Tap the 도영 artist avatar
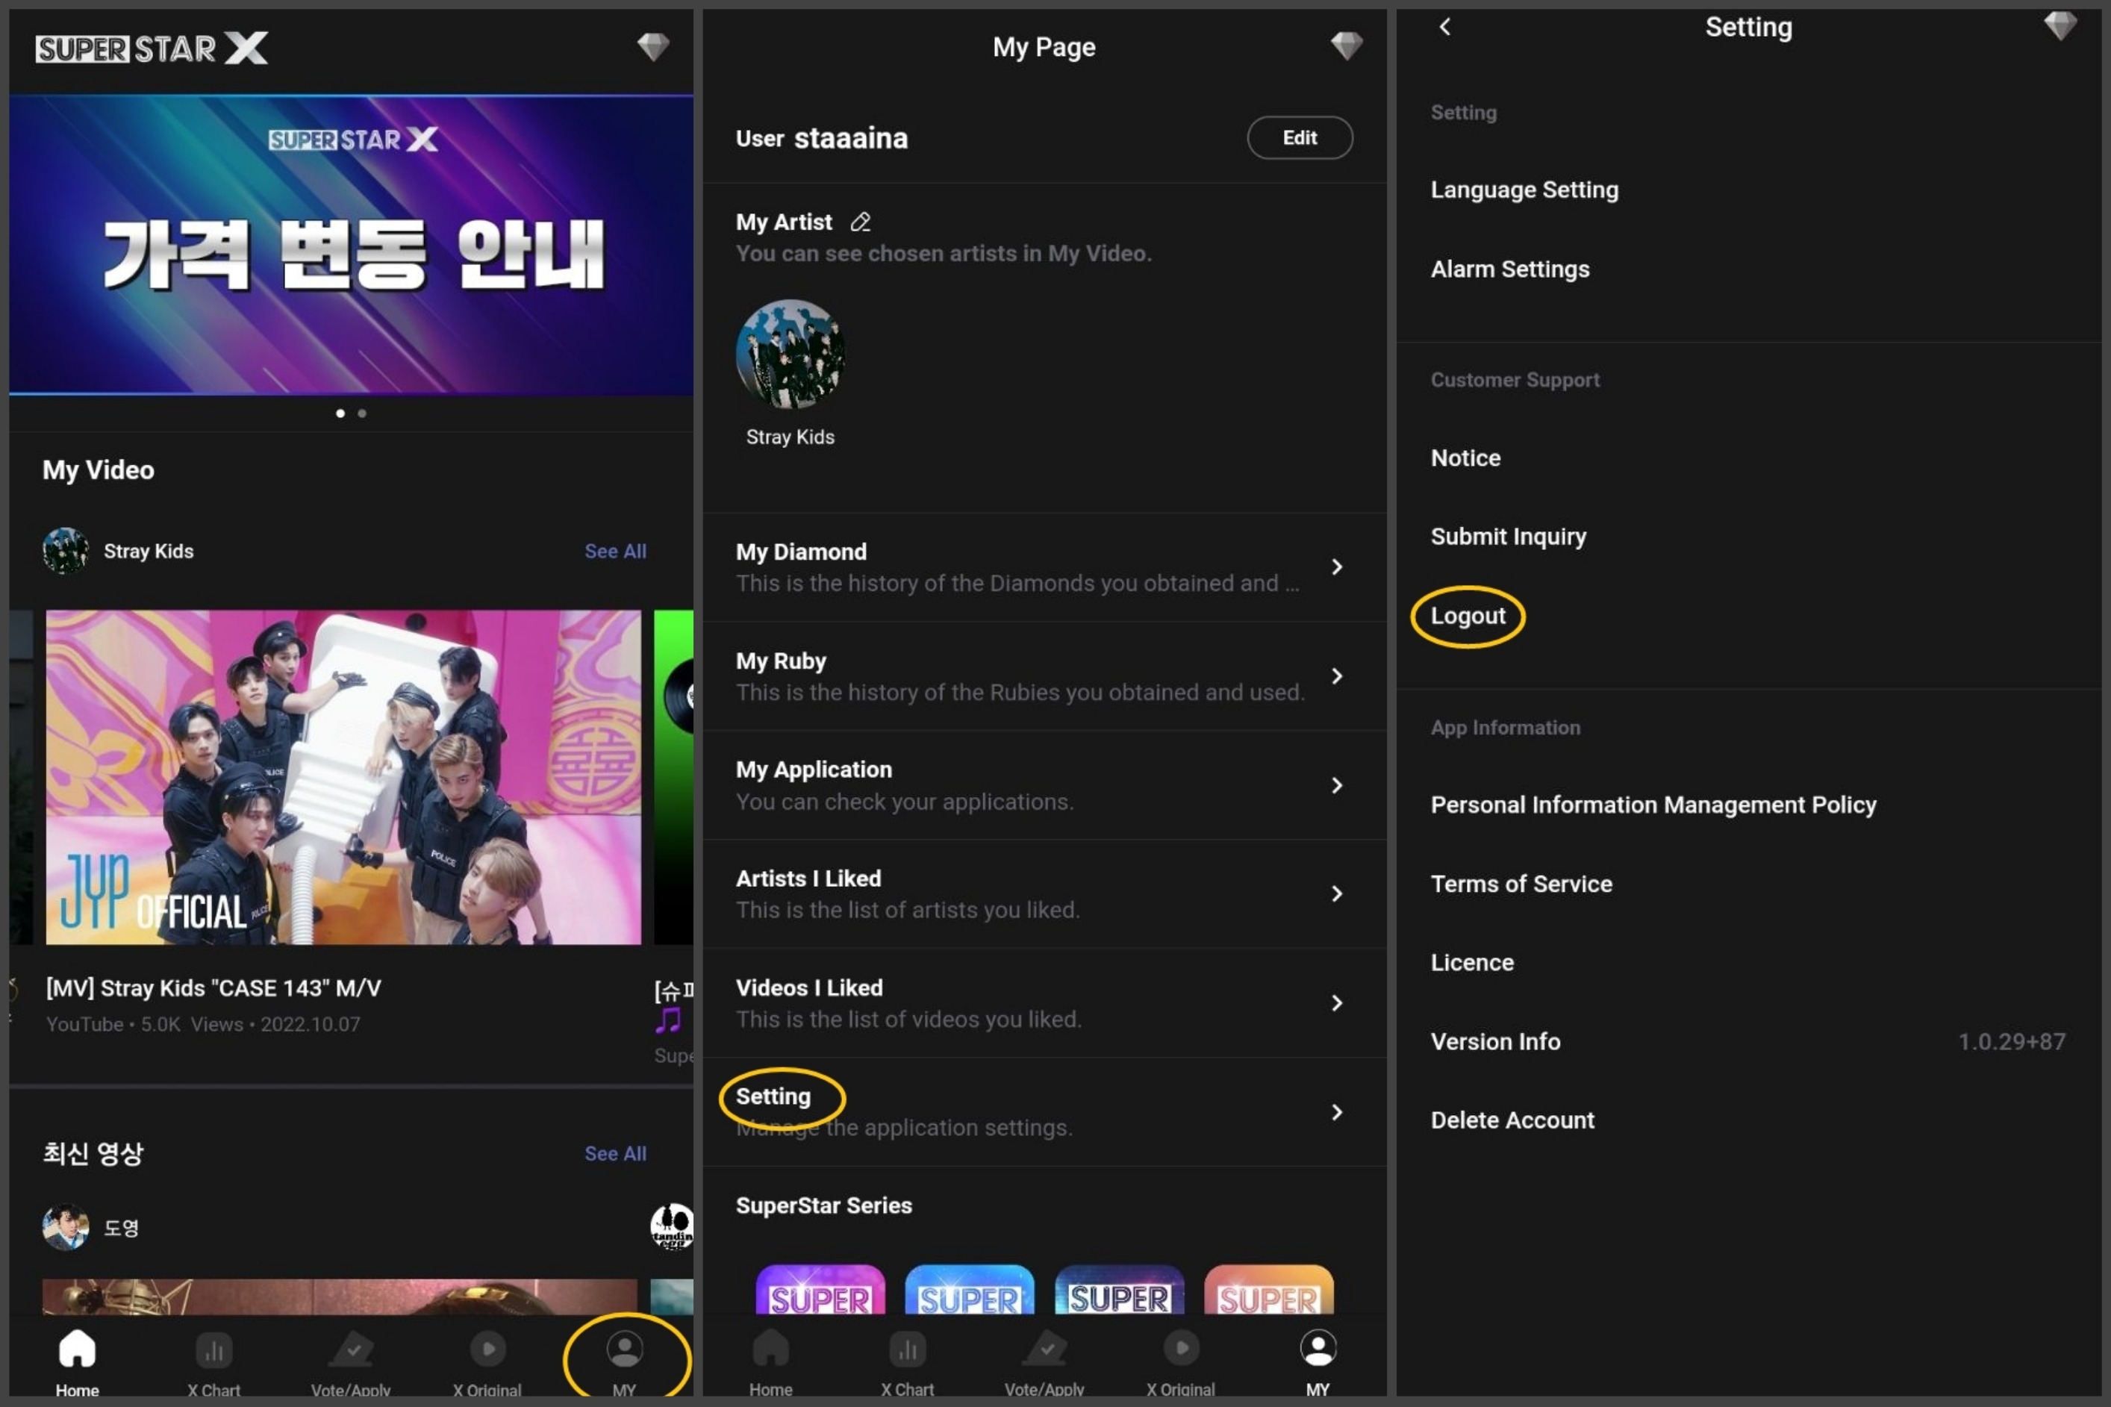Viewport: 2111px width, 1407px height. (66, 1226)
